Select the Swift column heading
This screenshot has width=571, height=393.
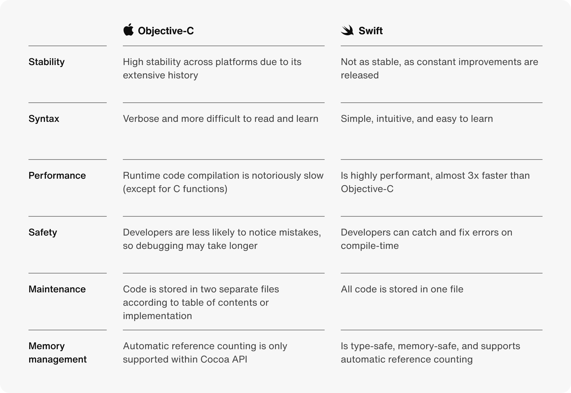pyautogui.click(x=371, y=31)
